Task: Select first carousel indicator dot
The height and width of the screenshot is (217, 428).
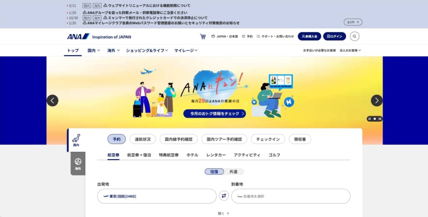Action: pos(369,119)
